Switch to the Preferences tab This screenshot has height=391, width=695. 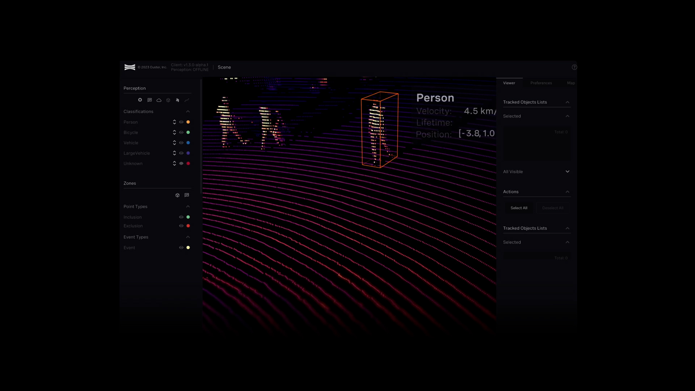[541, 83]
